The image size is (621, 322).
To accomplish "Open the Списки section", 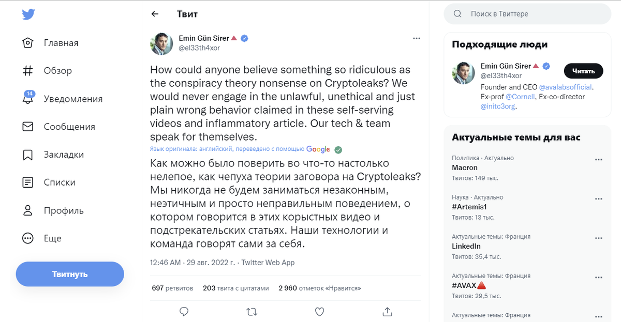I will click(26, 182).
